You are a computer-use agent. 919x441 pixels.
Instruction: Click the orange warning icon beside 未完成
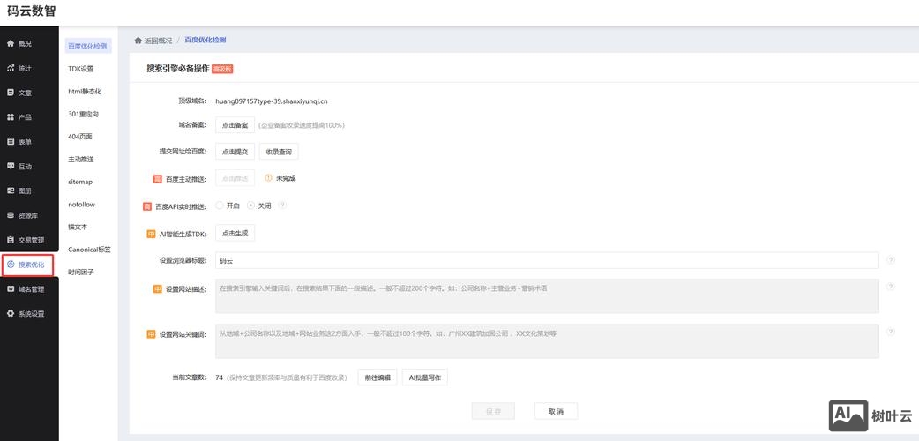click(268, 178)
